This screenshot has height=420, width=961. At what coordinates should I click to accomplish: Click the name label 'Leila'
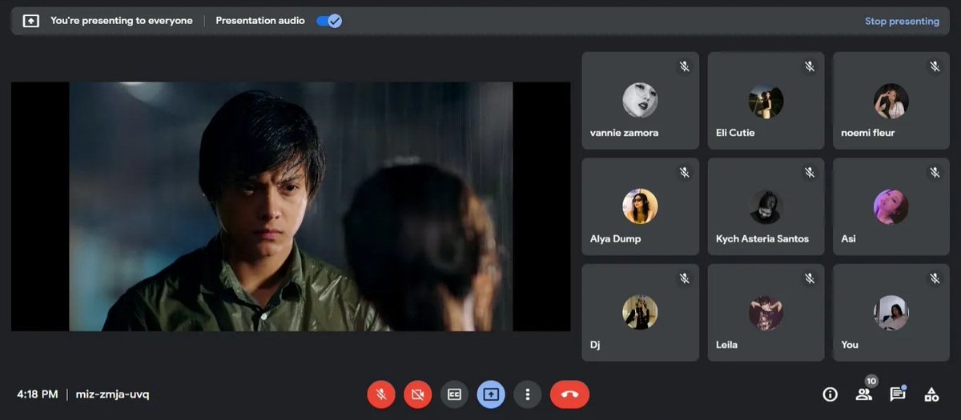(x=727, y=345)
